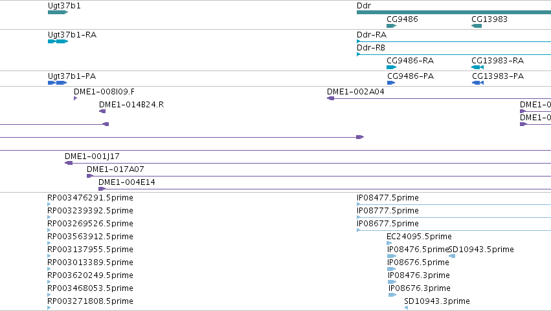
Task: Click the RP003563912.5prime EST label
Action: (x=90, y=237)
